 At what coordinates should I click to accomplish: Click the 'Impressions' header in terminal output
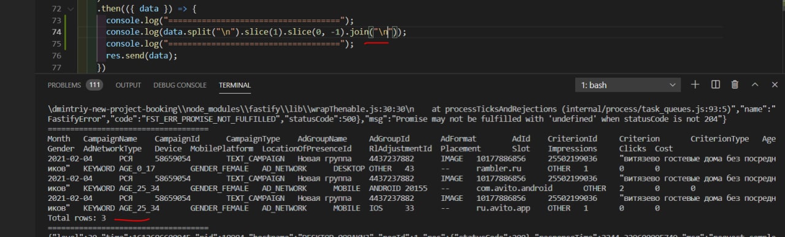point(572,148)
